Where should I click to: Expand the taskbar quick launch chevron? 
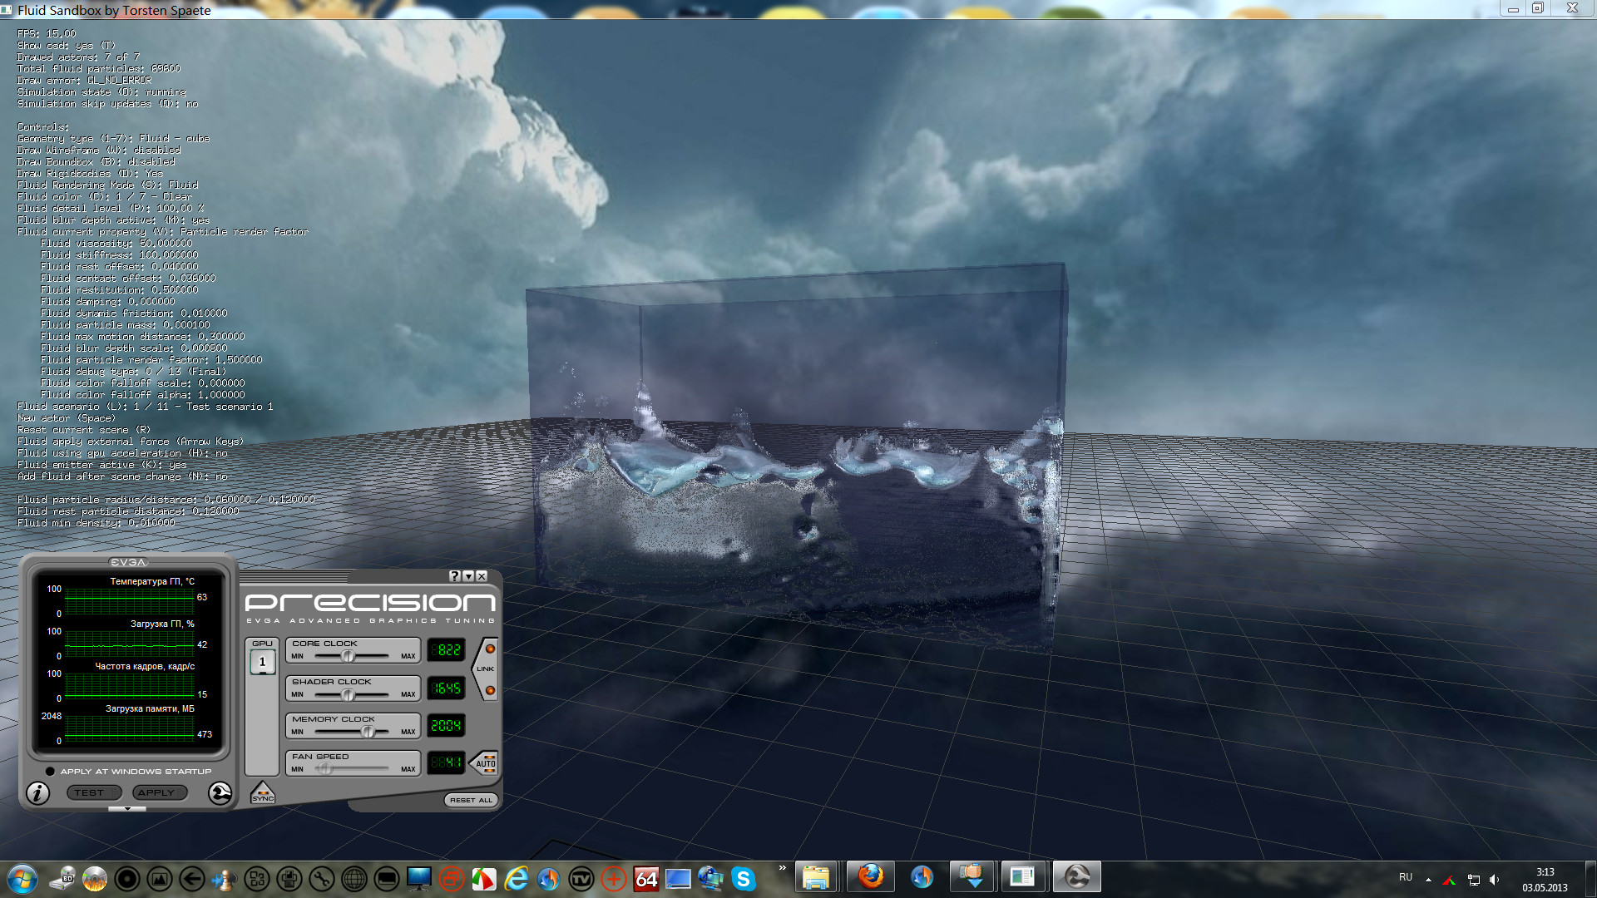click(x=782, y=869)
